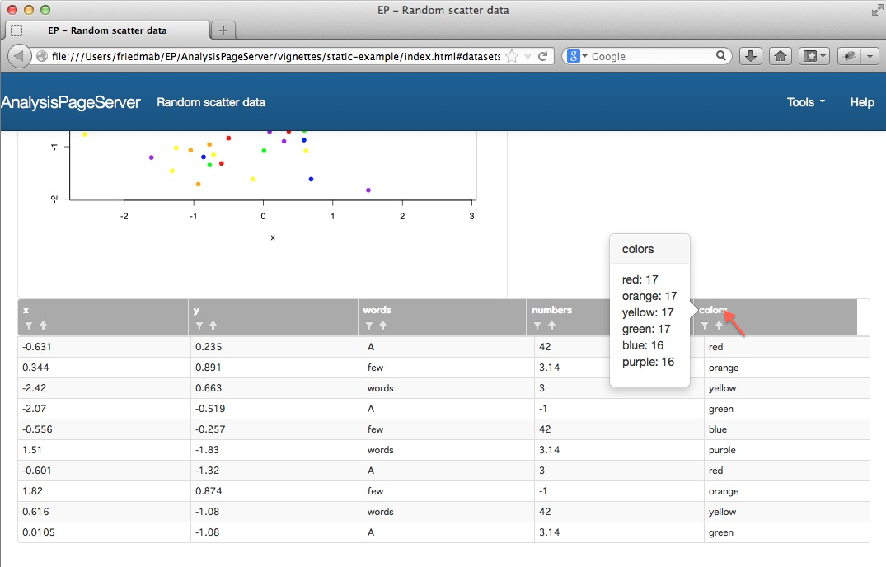The height and width of the screenshot is (567, 886).
Task: Open a new tab with plus button
Action: (x=223, y=30)
